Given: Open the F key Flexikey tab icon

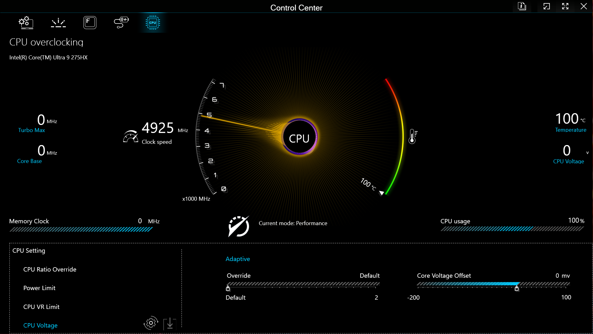Looking at the screenshot, I should click(90, 23).
